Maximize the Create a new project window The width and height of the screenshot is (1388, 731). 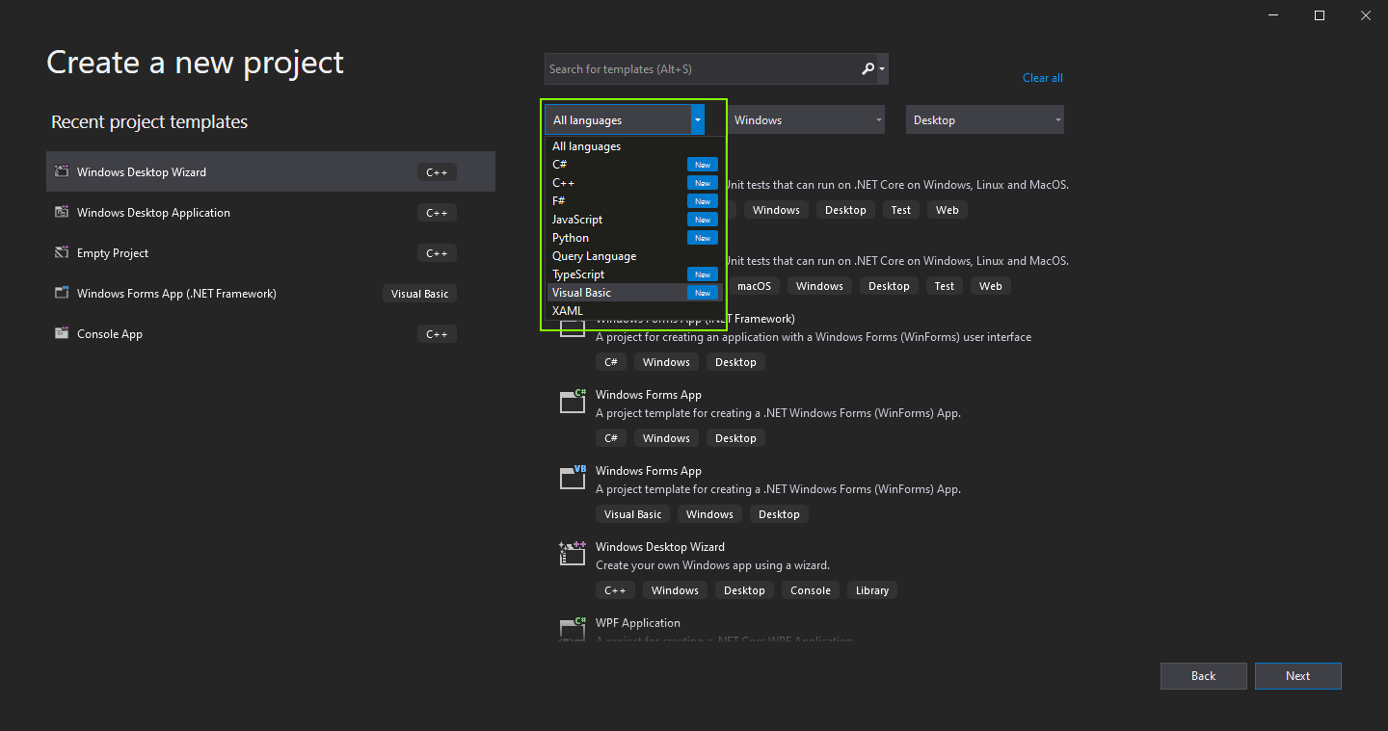1320,14
